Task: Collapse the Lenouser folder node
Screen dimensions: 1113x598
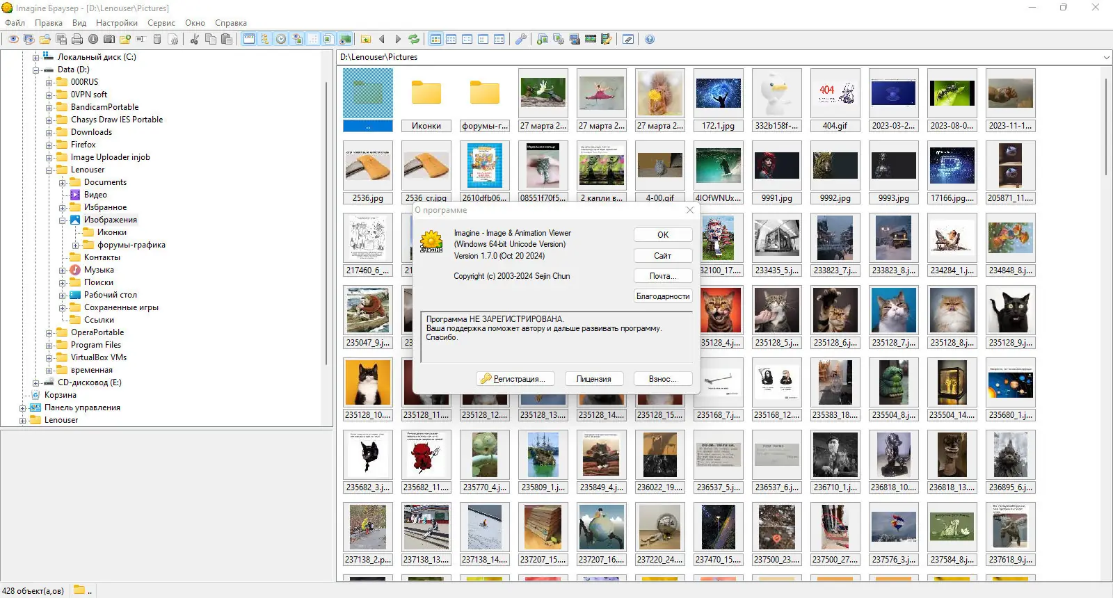Action: tap(49, 170)
